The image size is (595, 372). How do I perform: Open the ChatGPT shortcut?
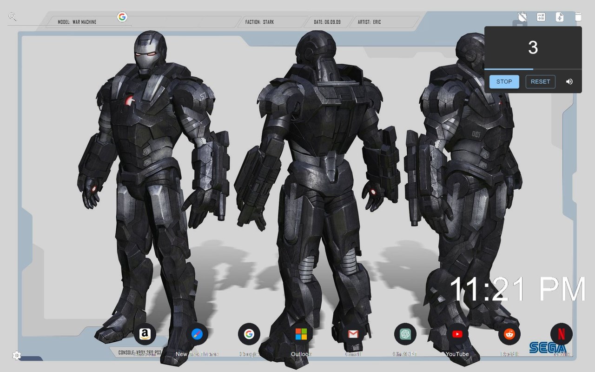405,334
